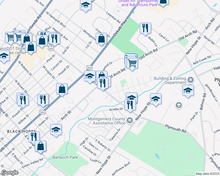Image resolution: width=220 pixels, height=176 pixels.
Task: Click the Route 202 shield near Hancock Ave
Action: (x=51, y=49)
